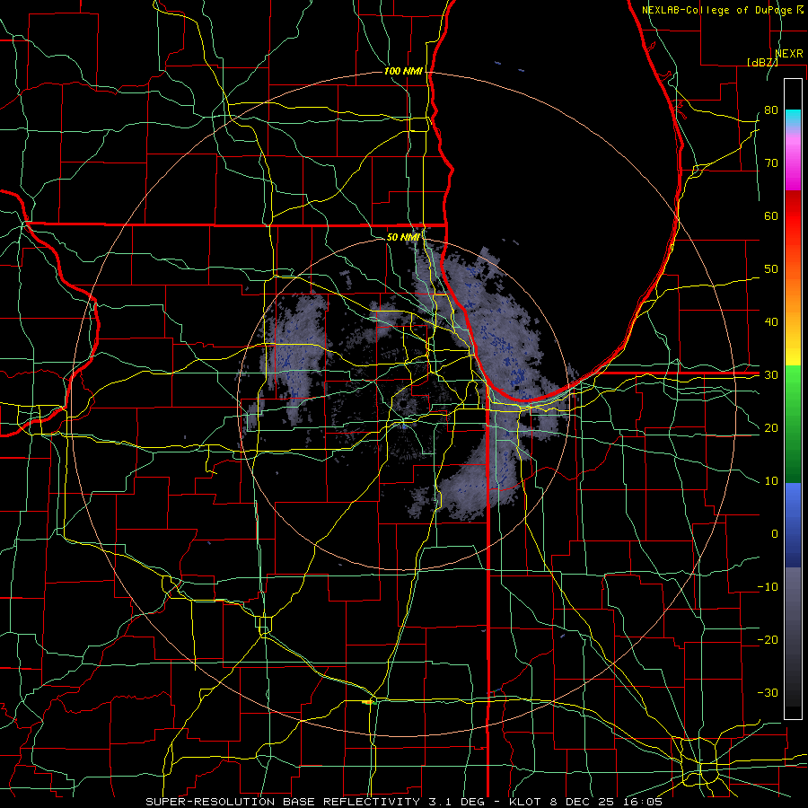This screenshot has width=808, height=808.
Task: Select the "70" value on the dBZ scale
Action: (x=771, y=163)
